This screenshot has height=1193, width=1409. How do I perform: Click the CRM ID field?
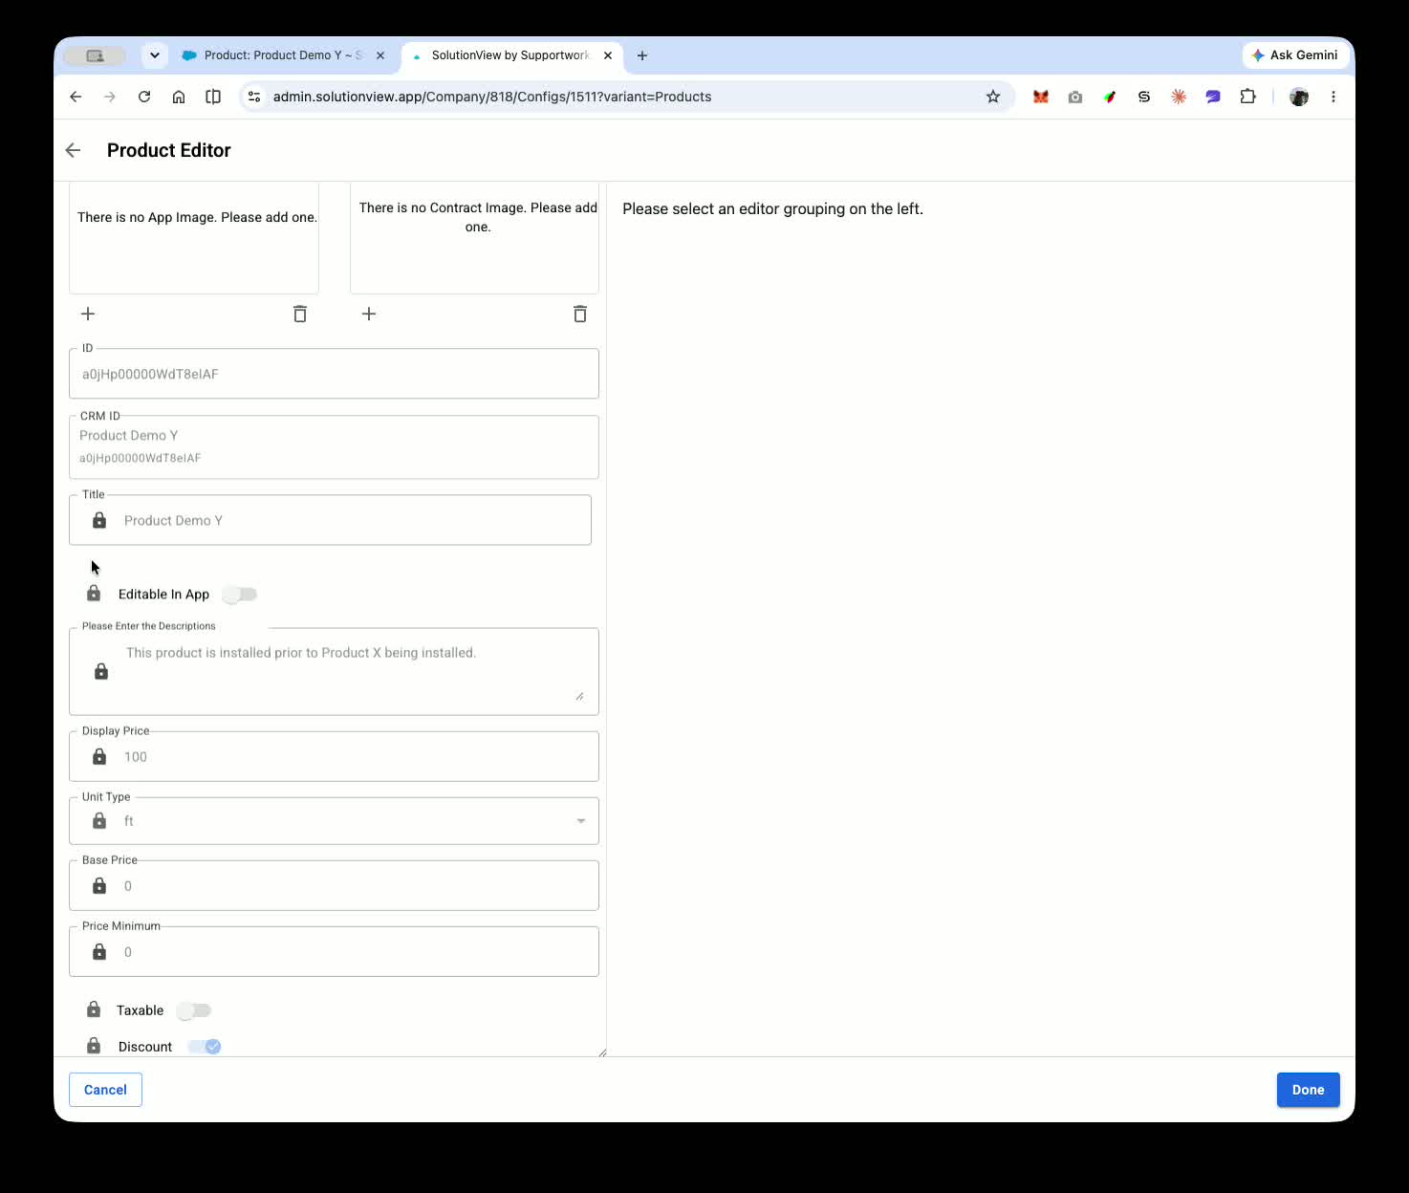click(x=335, y=446)
